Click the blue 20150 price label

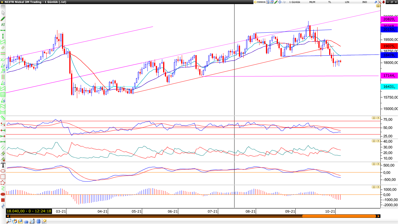(389, 29)
